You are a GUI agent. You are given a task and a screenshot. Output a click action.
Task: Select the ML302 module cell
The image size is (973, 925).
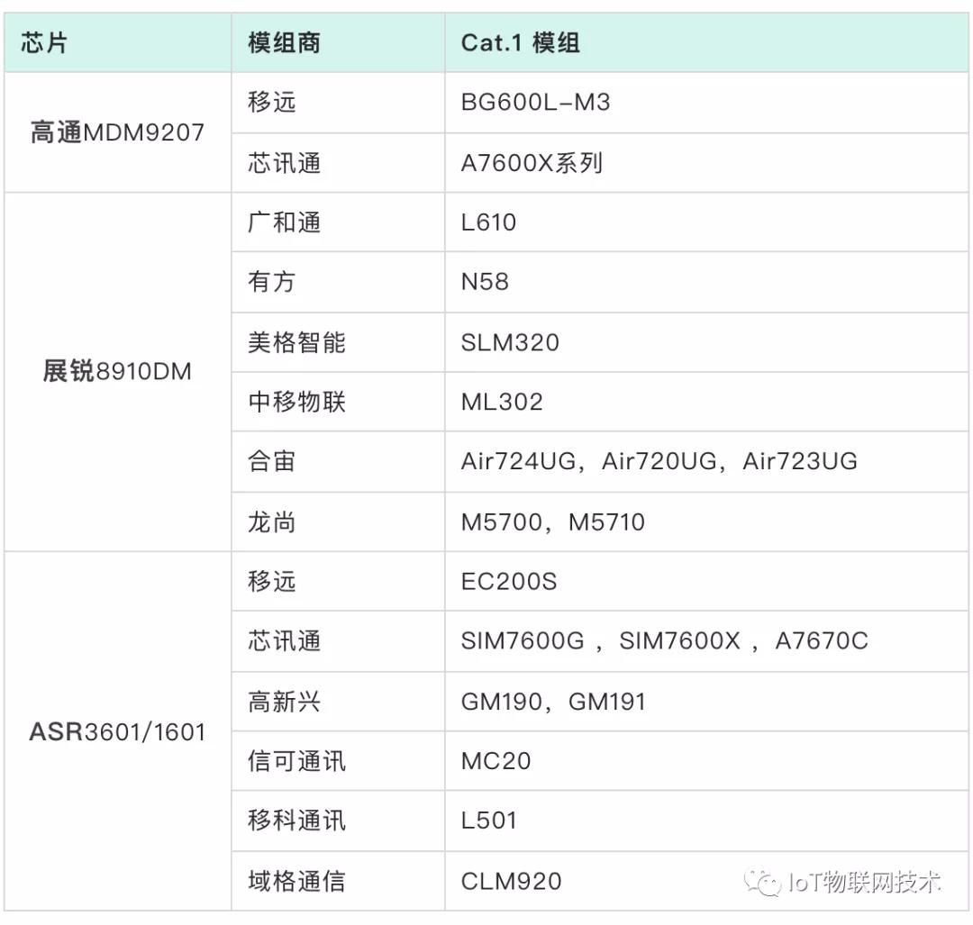coord(502,402)
